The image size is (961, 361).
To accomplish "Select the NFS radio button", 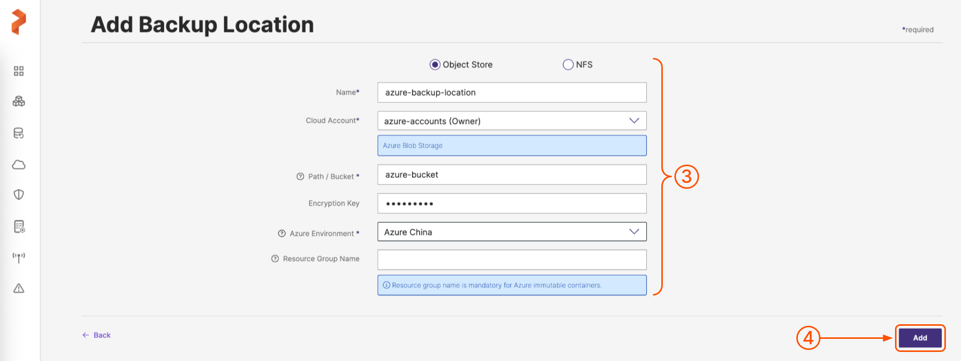I will click(568, 64).
